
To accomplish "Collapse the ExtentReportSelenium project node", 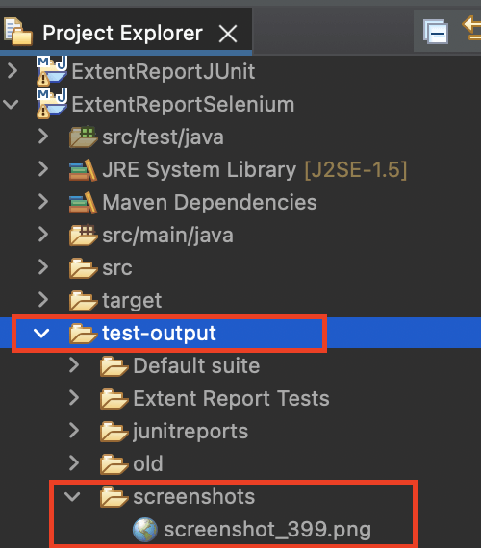I will click(x=11, y=104).
